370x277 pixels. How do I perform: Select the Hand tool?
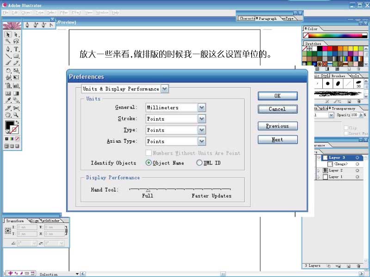click(8, 115)
